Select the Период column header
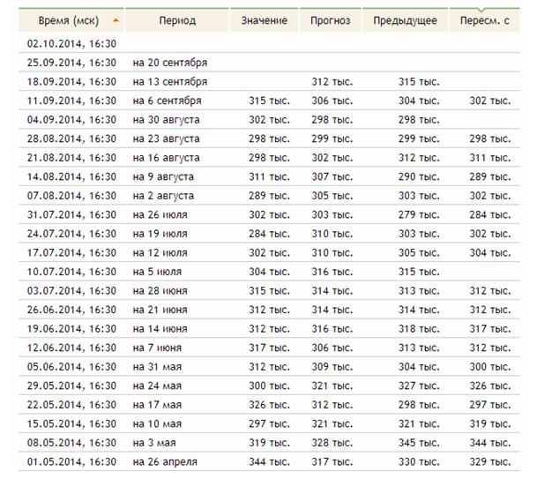This screenshot has height=479, width=537. coord(177,19)
